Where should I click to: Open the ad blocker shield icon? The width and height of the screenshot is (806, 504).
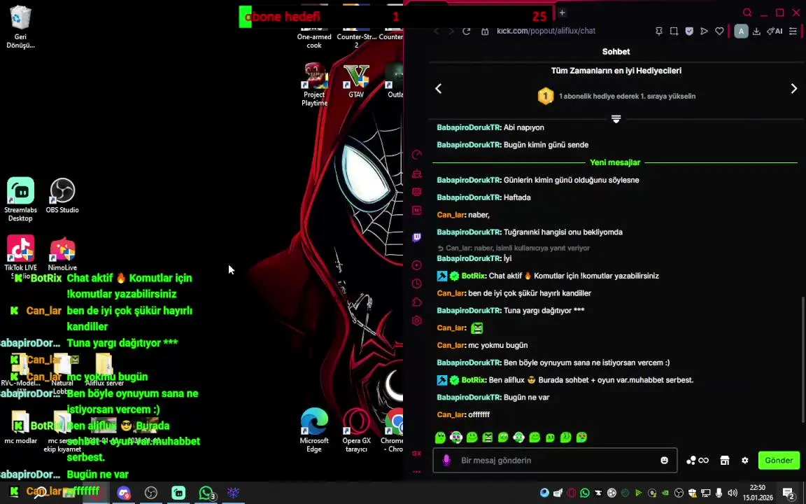coord(689,31)
